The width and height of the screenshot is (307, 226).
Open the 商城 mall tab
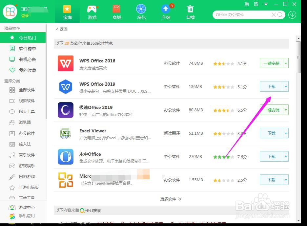coord(116,12)
